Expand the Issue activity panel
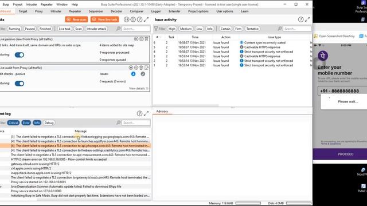 click(x=307, y=19)
